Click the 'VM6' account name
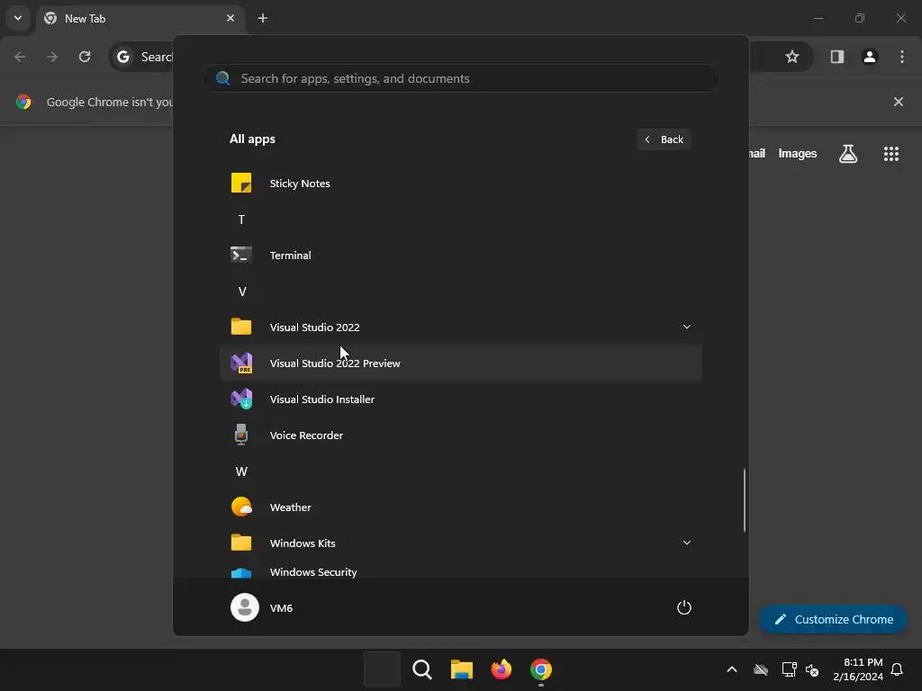This screenshot has width=922, height=691. [x=281, y=607]
